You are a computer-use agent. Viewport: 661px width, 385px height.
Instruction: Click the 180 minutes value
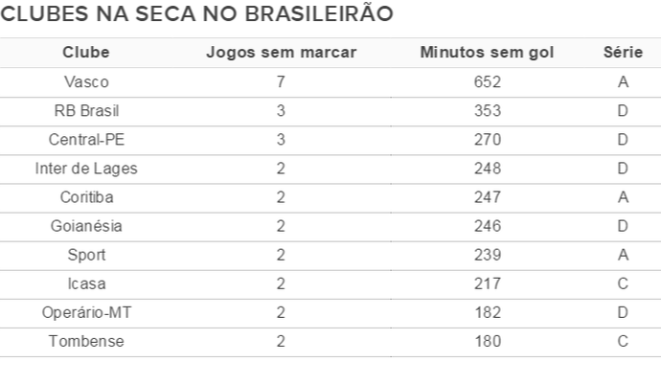[487, 341]
